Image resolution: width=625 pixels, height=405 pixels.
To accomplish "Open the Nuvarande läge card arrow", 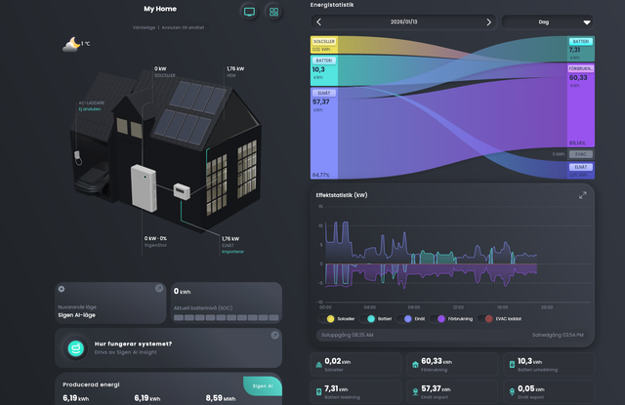I will [159, 288].
